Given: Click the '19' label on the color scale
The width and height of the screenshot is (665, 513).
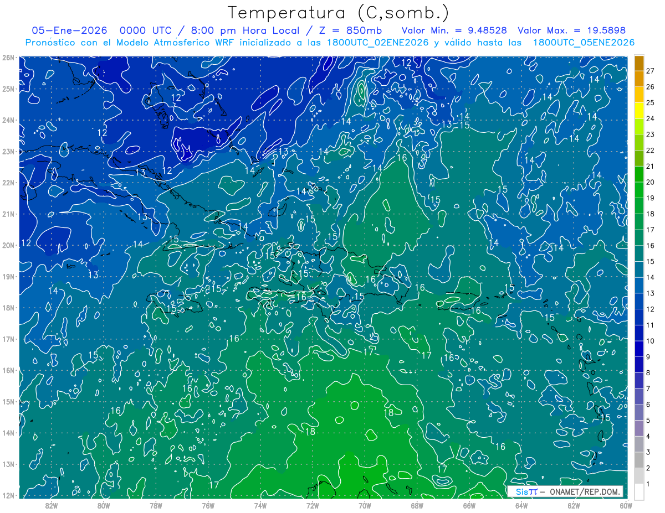Looking at the screenshot, I should [650, 198].
